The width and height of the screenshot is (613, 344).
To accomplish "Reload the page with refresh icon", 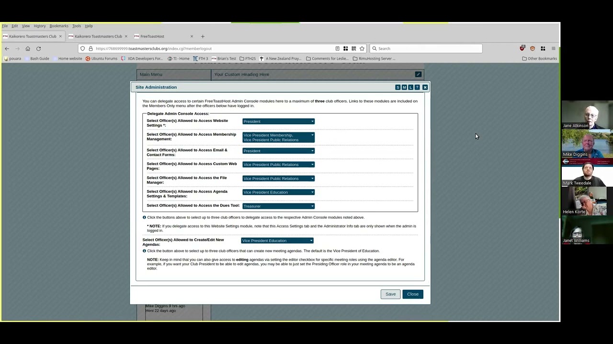I will click(38, 49).
